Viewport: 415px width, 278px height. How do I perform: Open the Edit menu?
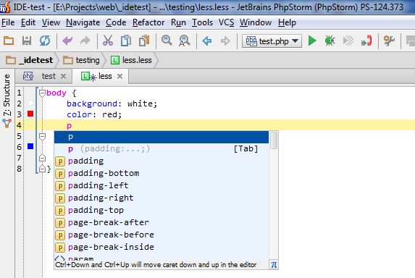[x=28, y=22]
